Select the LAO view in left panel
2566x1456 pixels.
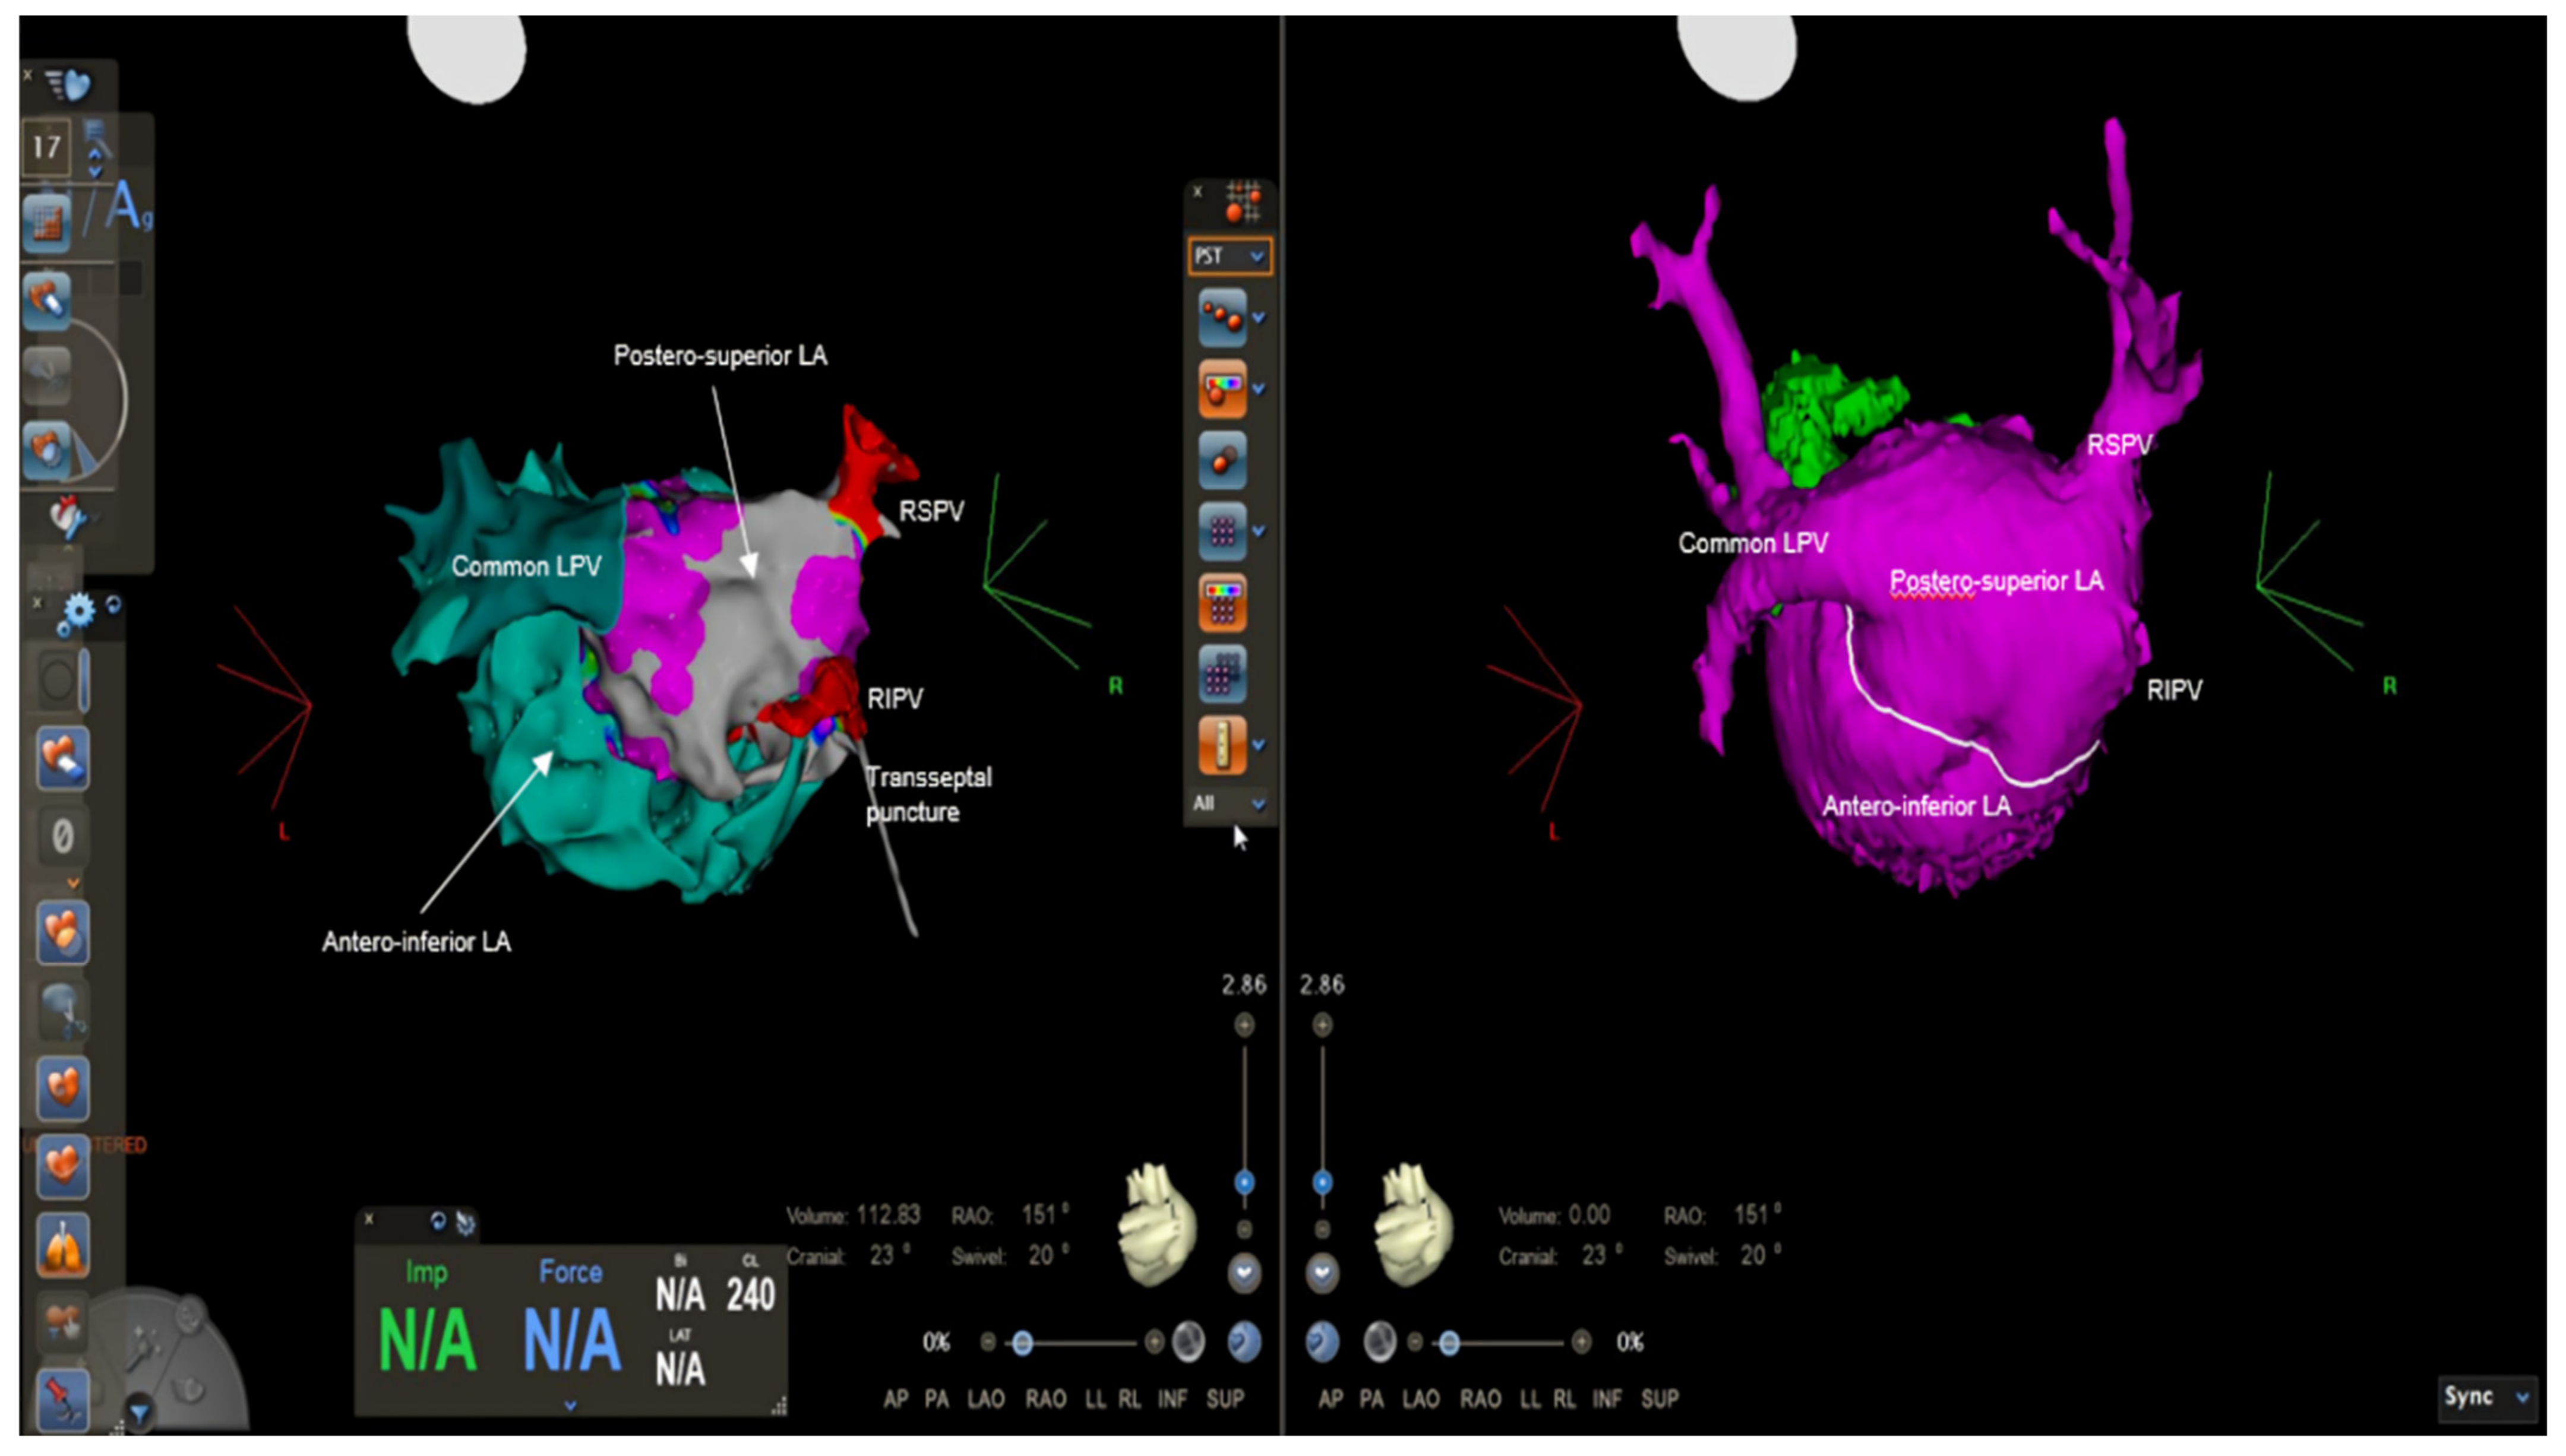pyautogui.click(x=985, y=1399)
